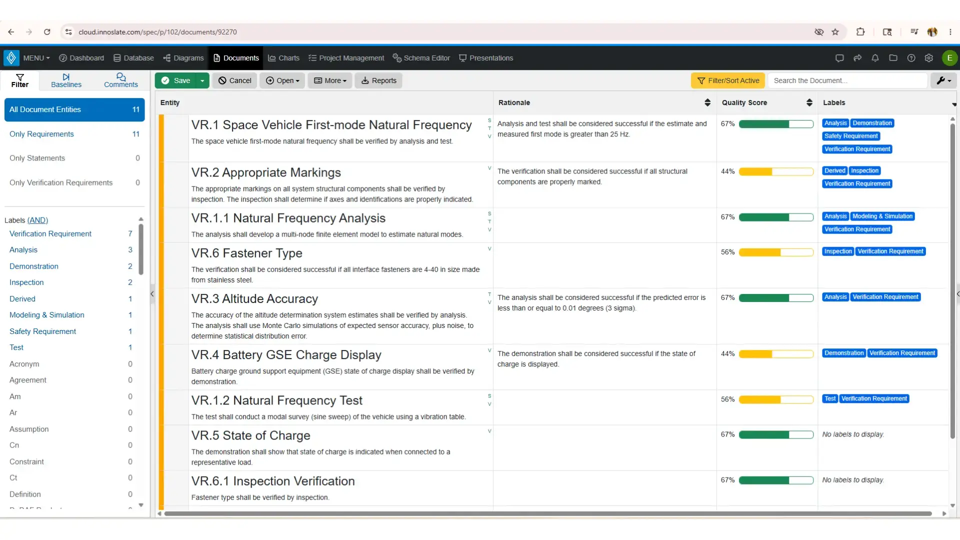960x540 pixels.
Task: Focus the Search the Document field
Action: pos(847,80)
